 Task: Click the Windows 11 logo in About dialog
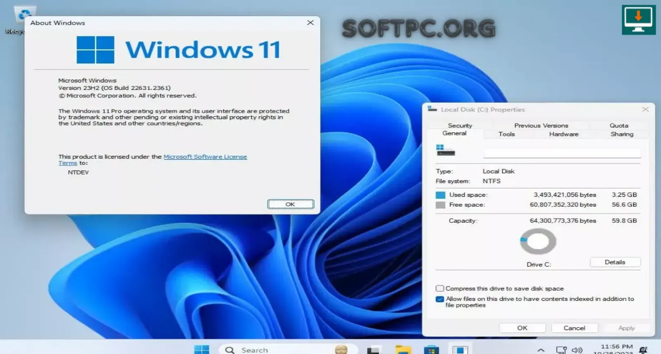click(95, 50)
